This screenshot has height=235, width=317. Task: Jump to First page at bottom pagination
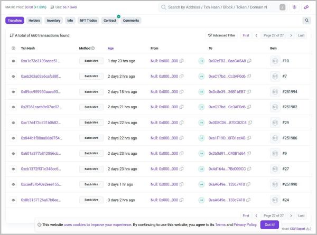pyautogui.click(x=246, y=216)
